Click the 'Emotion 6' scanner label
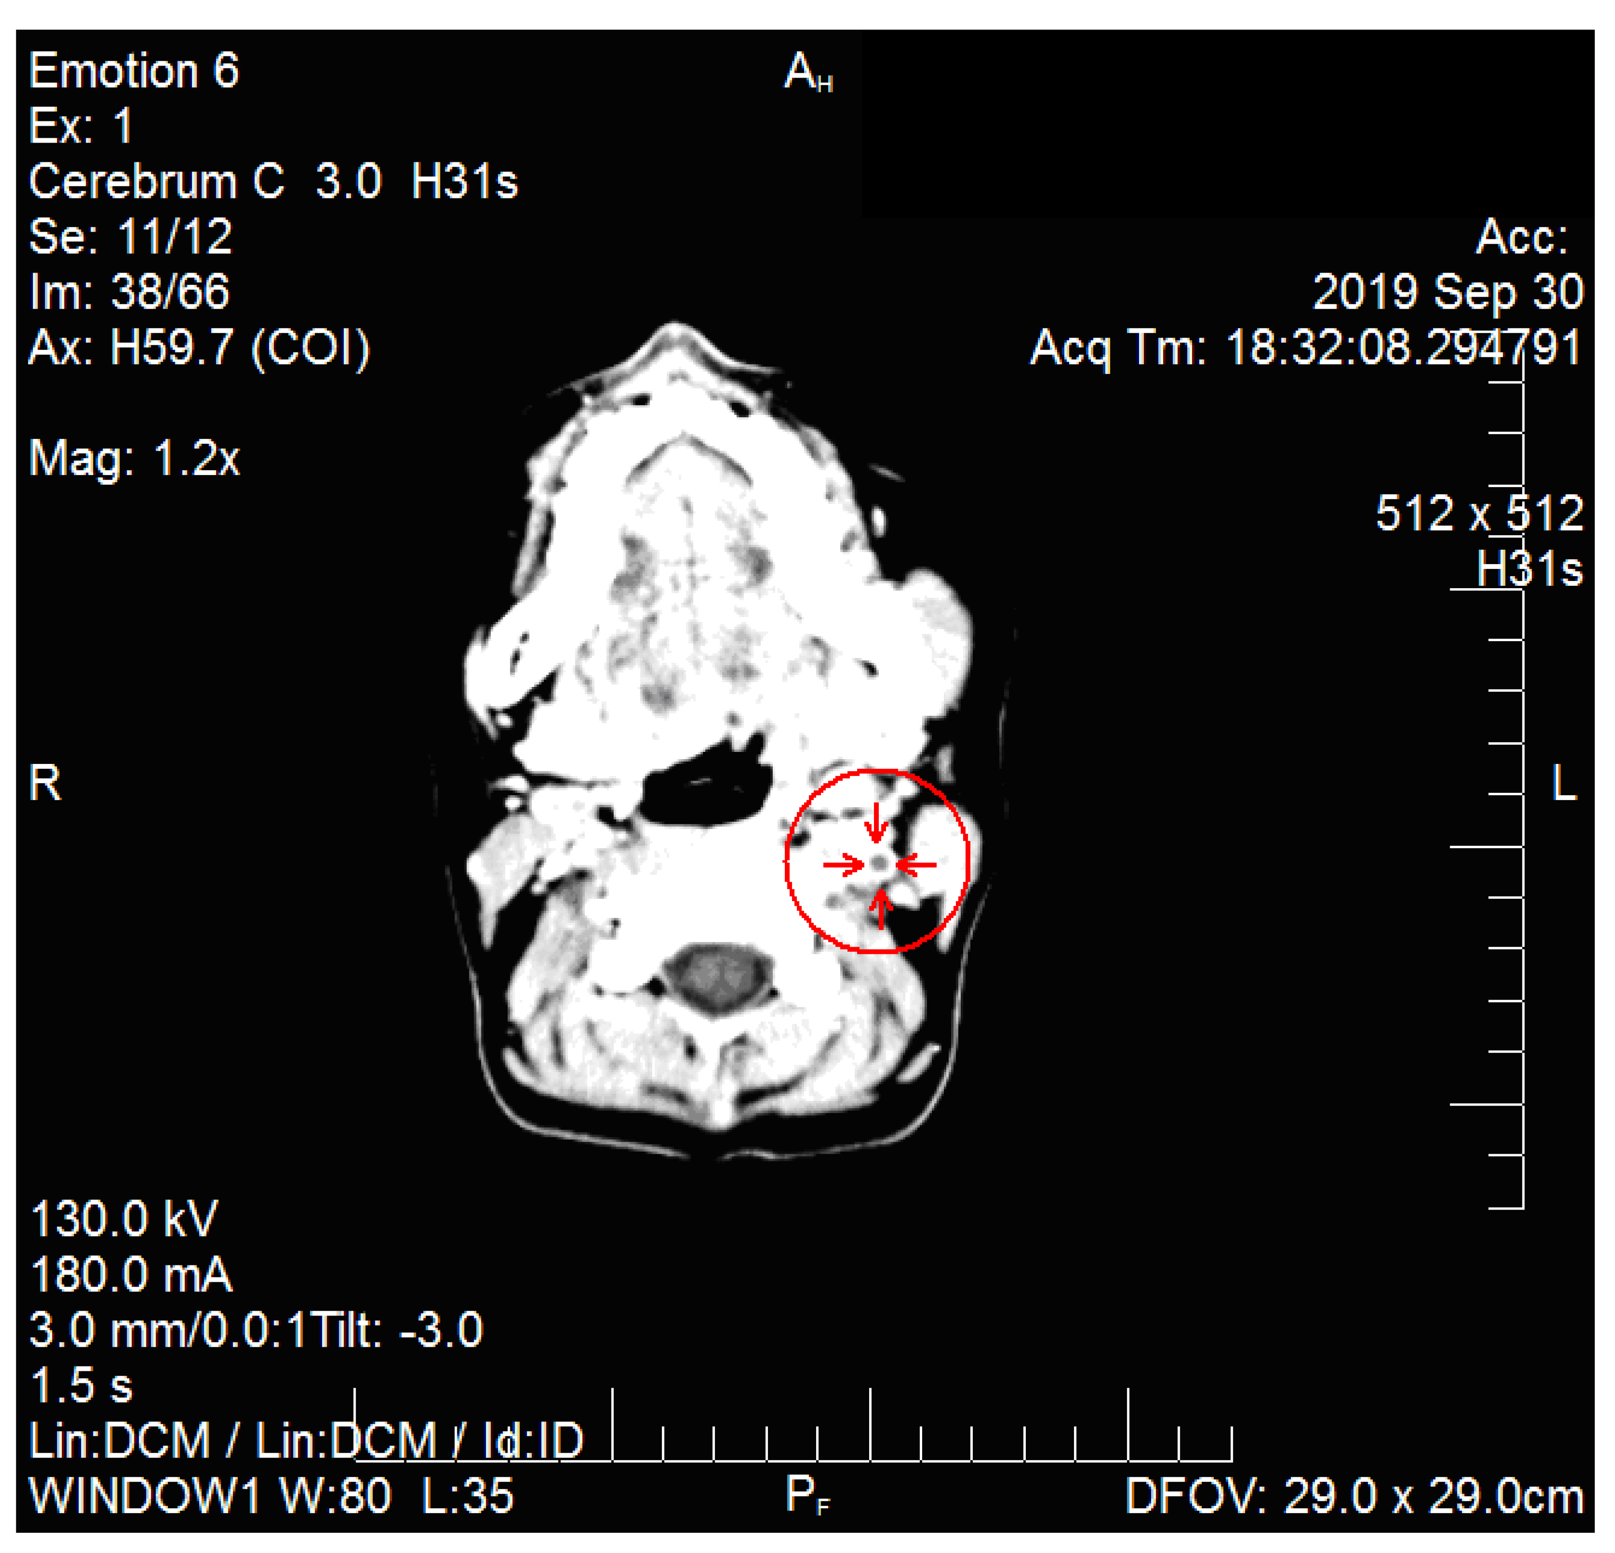 [133, 71]
